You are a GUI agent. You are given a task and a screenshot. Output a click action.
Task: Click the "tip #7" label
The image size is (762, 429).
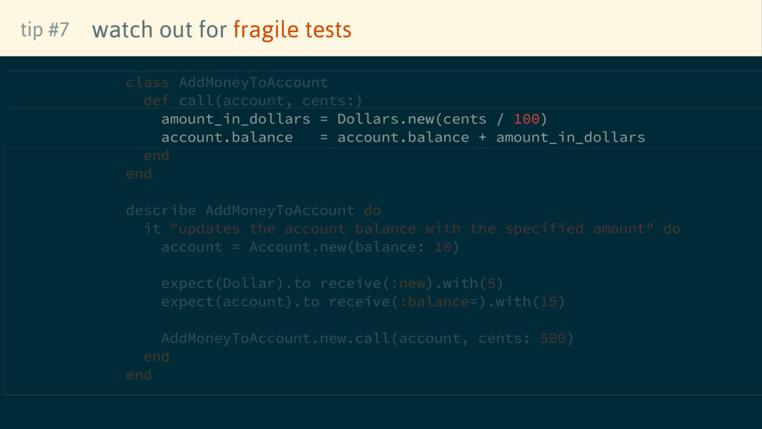[45, 30]
